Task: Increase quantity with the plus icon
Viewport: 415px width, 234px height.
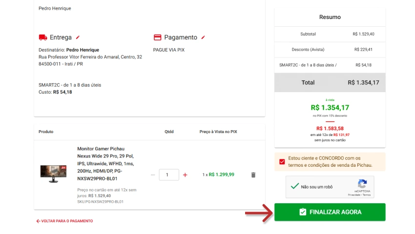Action: 185,175
